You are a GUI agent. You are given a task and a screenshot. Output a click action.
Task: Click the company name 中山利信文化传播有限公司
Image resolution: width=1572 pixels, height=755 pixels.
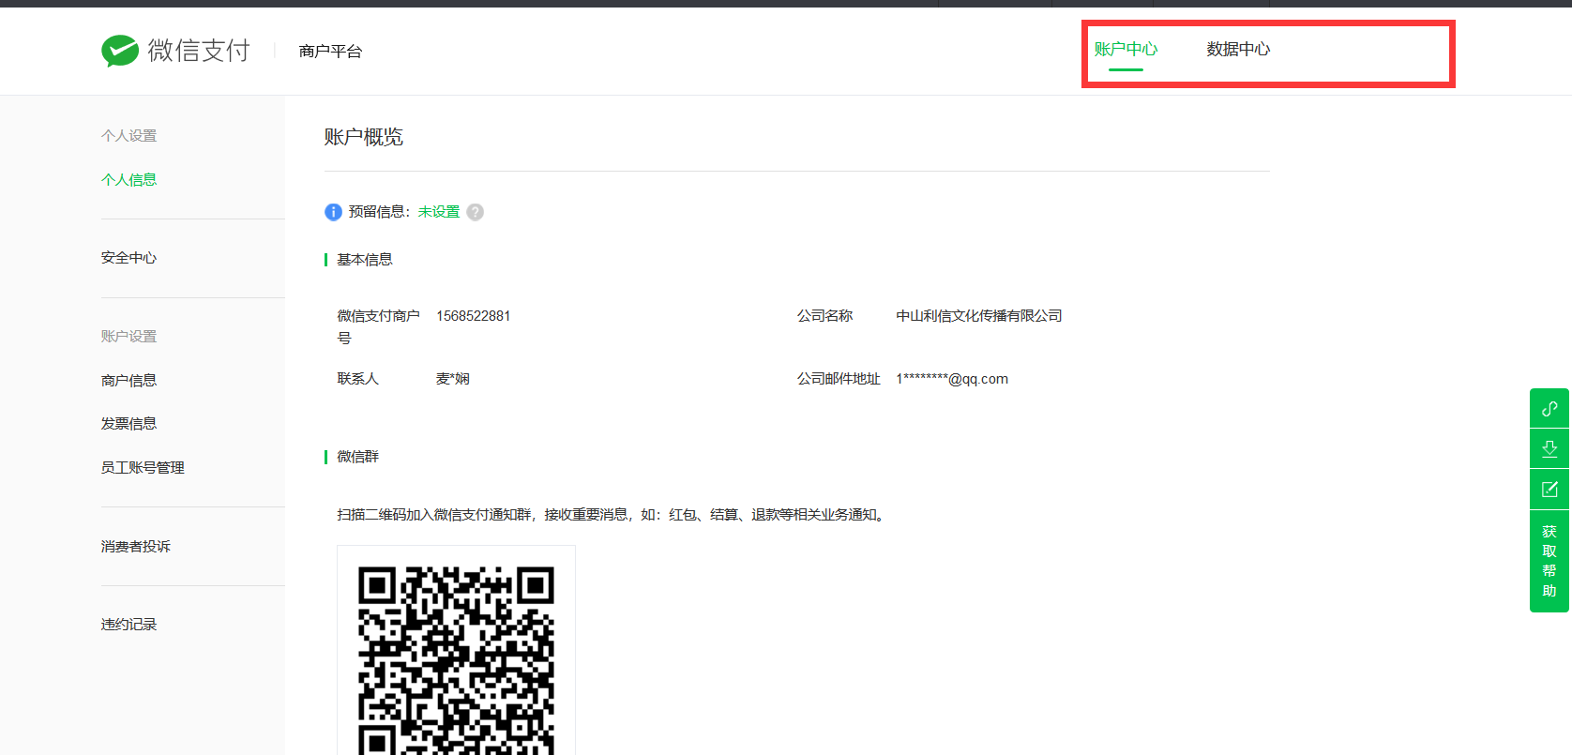click(979, 316)
